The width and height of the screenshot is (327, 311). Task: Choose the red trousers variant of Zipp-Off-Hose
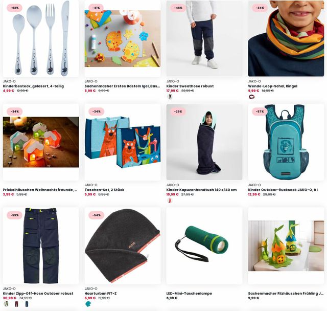[x=16, y=304]
